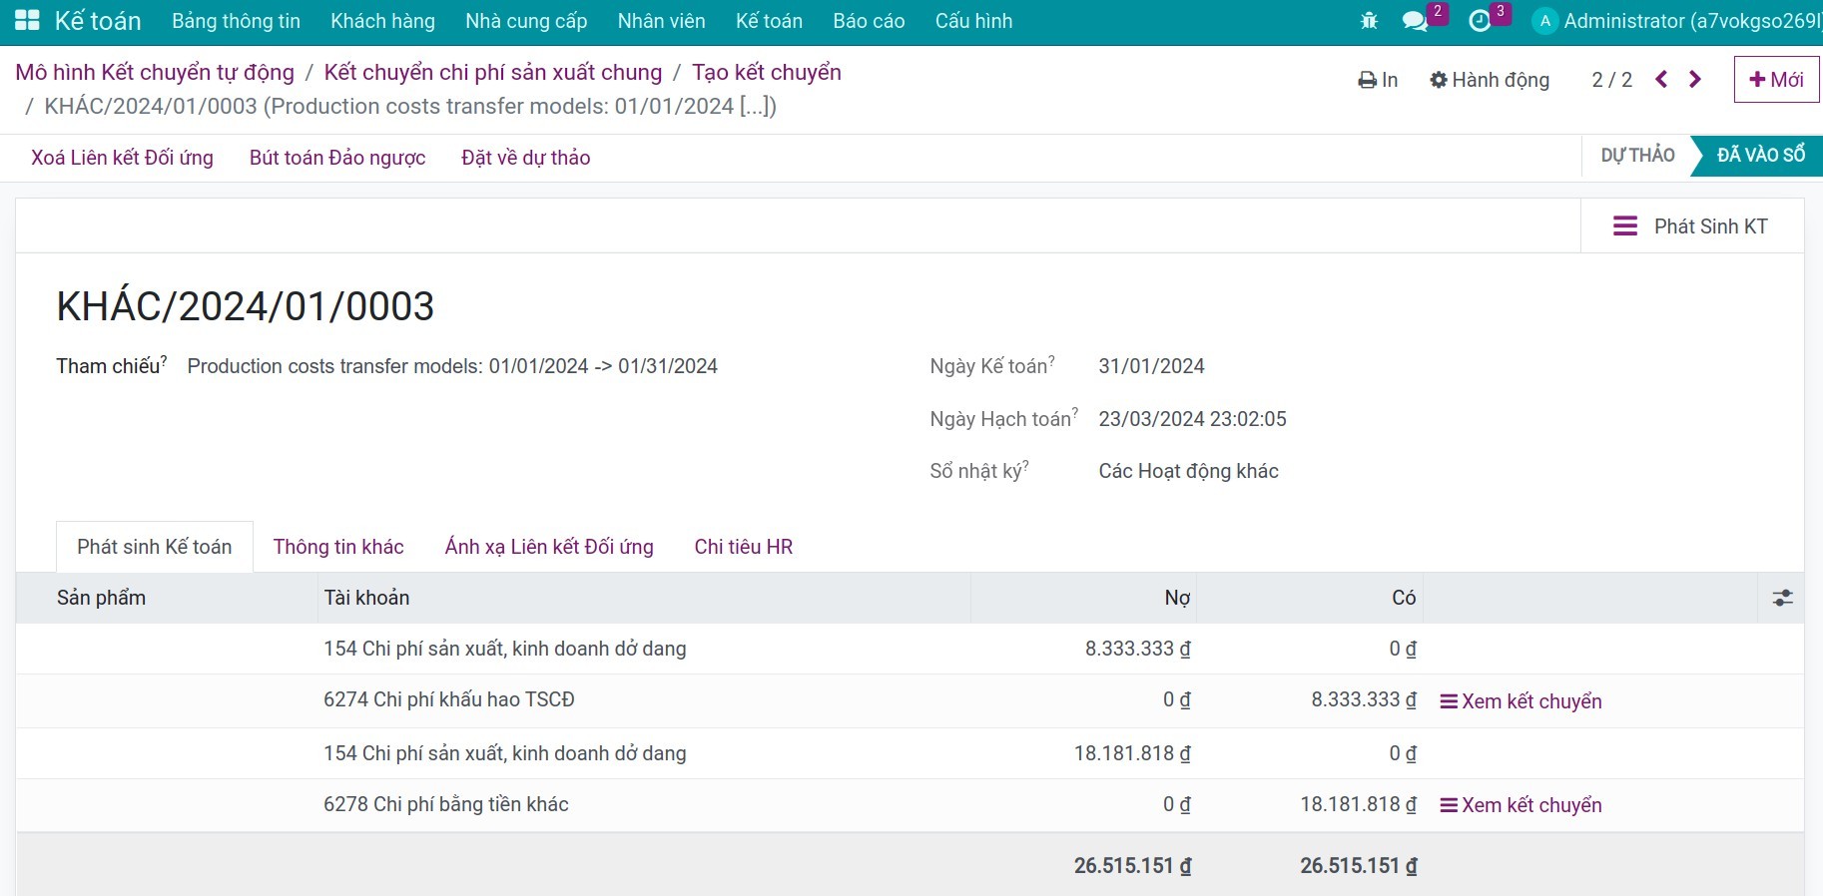Expand the Hành động action menu
This screenshot has height=896, width=1823.
[x=1490, y=80]
